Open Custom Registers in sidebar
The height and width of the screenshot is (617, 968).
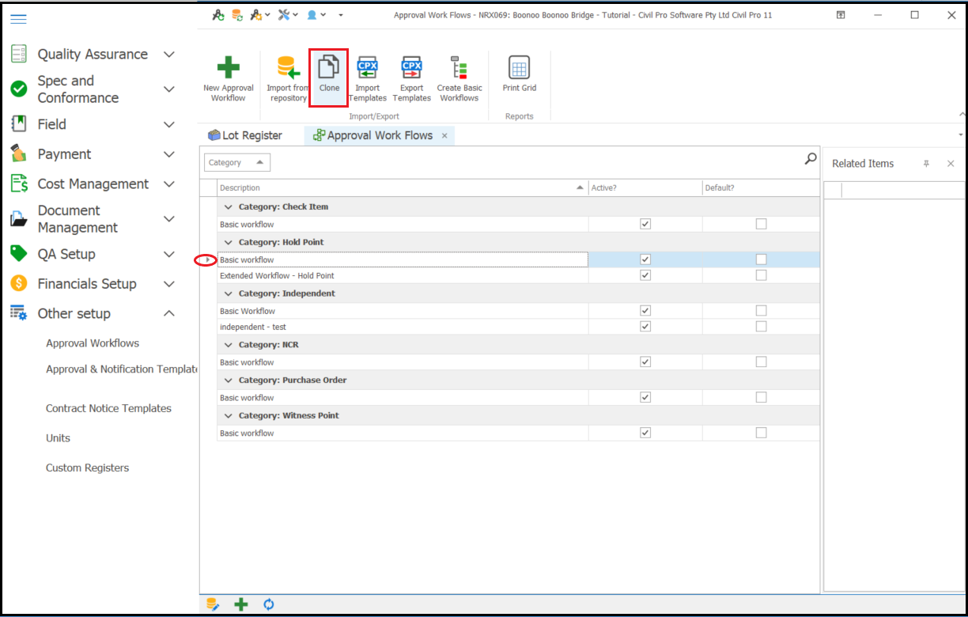point(87,467)
